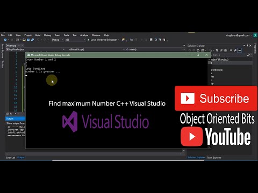Click the Solution Explorer Properties wrench icon
The width and height of the screenshot is (258, 193).
click(235, 50)
